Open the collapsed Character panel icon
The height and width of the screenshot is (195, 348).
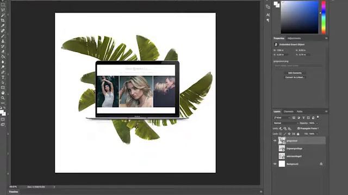point(268,15)
